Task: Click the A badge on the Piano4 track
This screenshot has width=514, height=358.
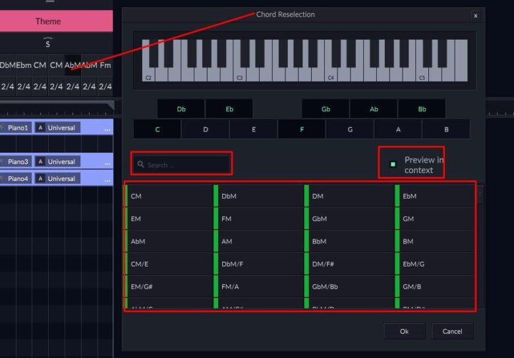Action: 40,179
